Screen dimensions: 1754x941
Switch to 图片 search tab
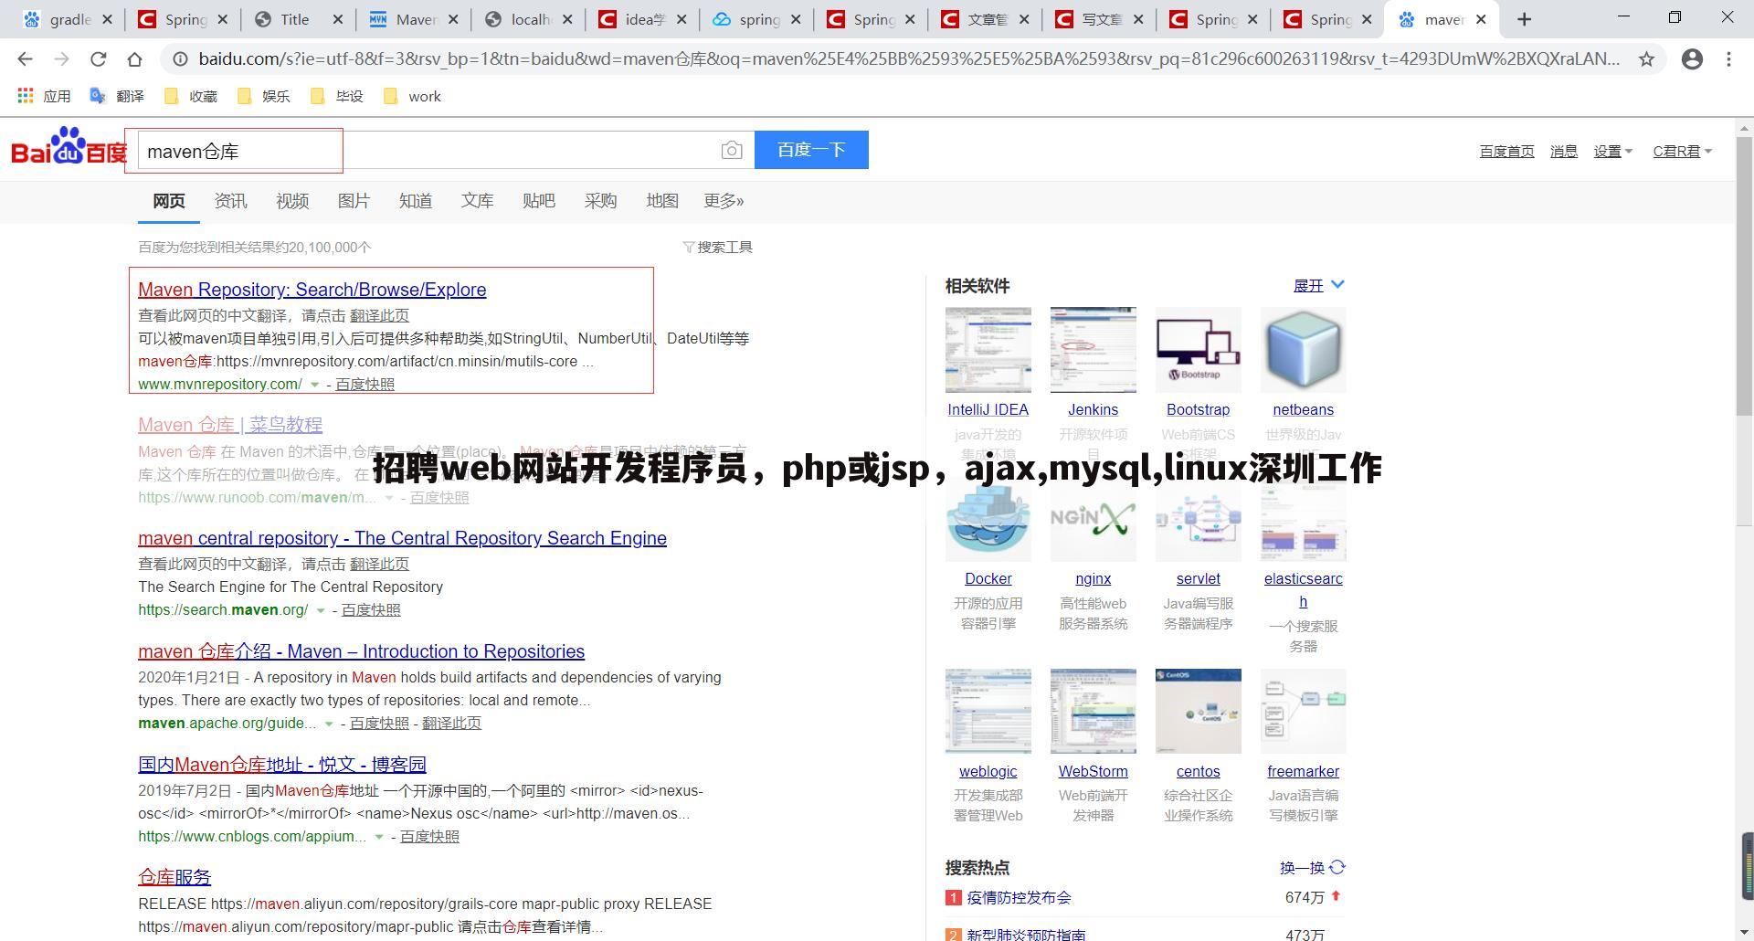[354, 201]
